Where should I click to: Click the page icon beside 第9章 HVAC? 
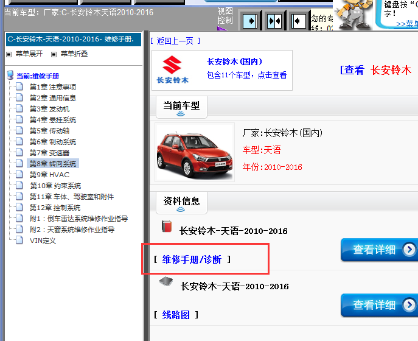pyautogui.click(x=19, y=175)
